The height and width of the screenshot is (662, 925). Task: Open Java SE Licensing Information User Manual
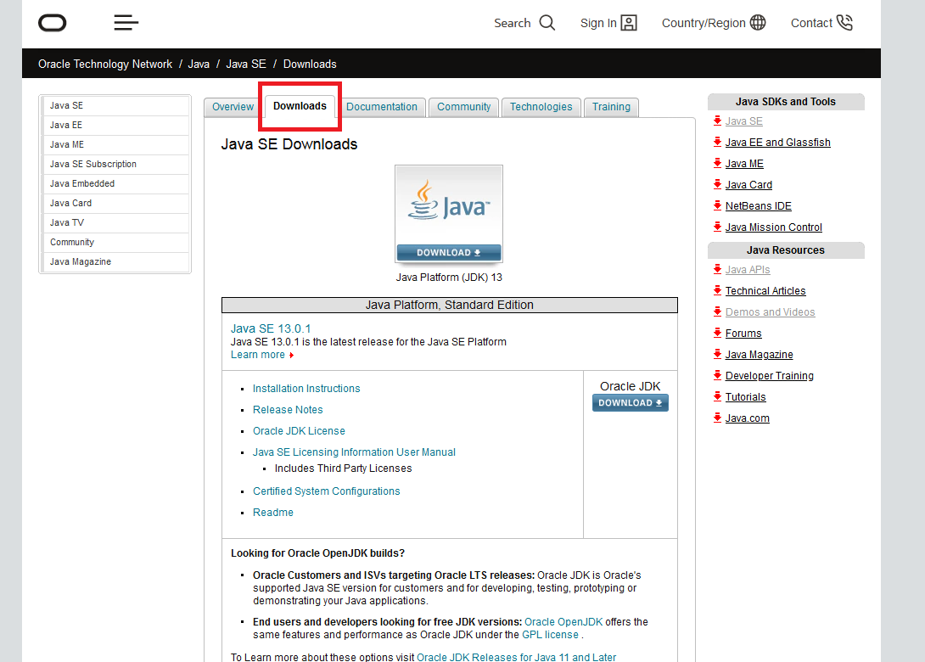354,452
